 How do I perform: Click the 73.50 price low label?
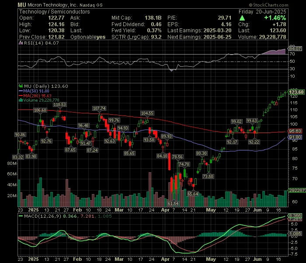(x=208, y=176)
